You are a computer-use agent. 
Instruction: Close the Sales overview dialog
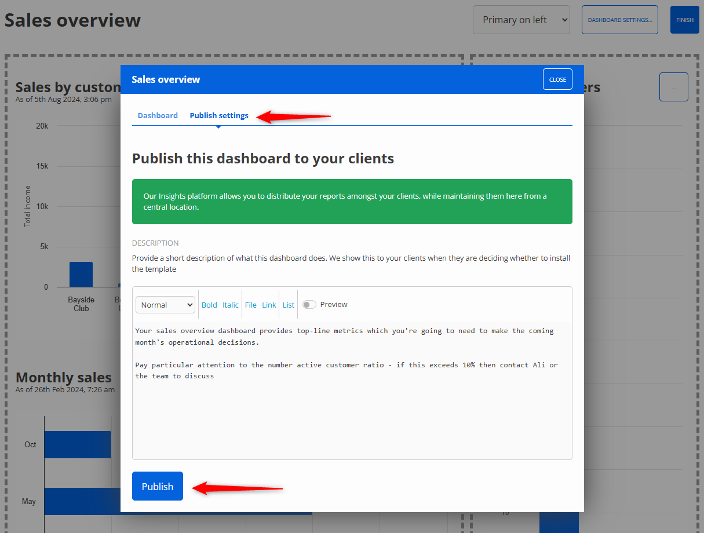[557, 79]
